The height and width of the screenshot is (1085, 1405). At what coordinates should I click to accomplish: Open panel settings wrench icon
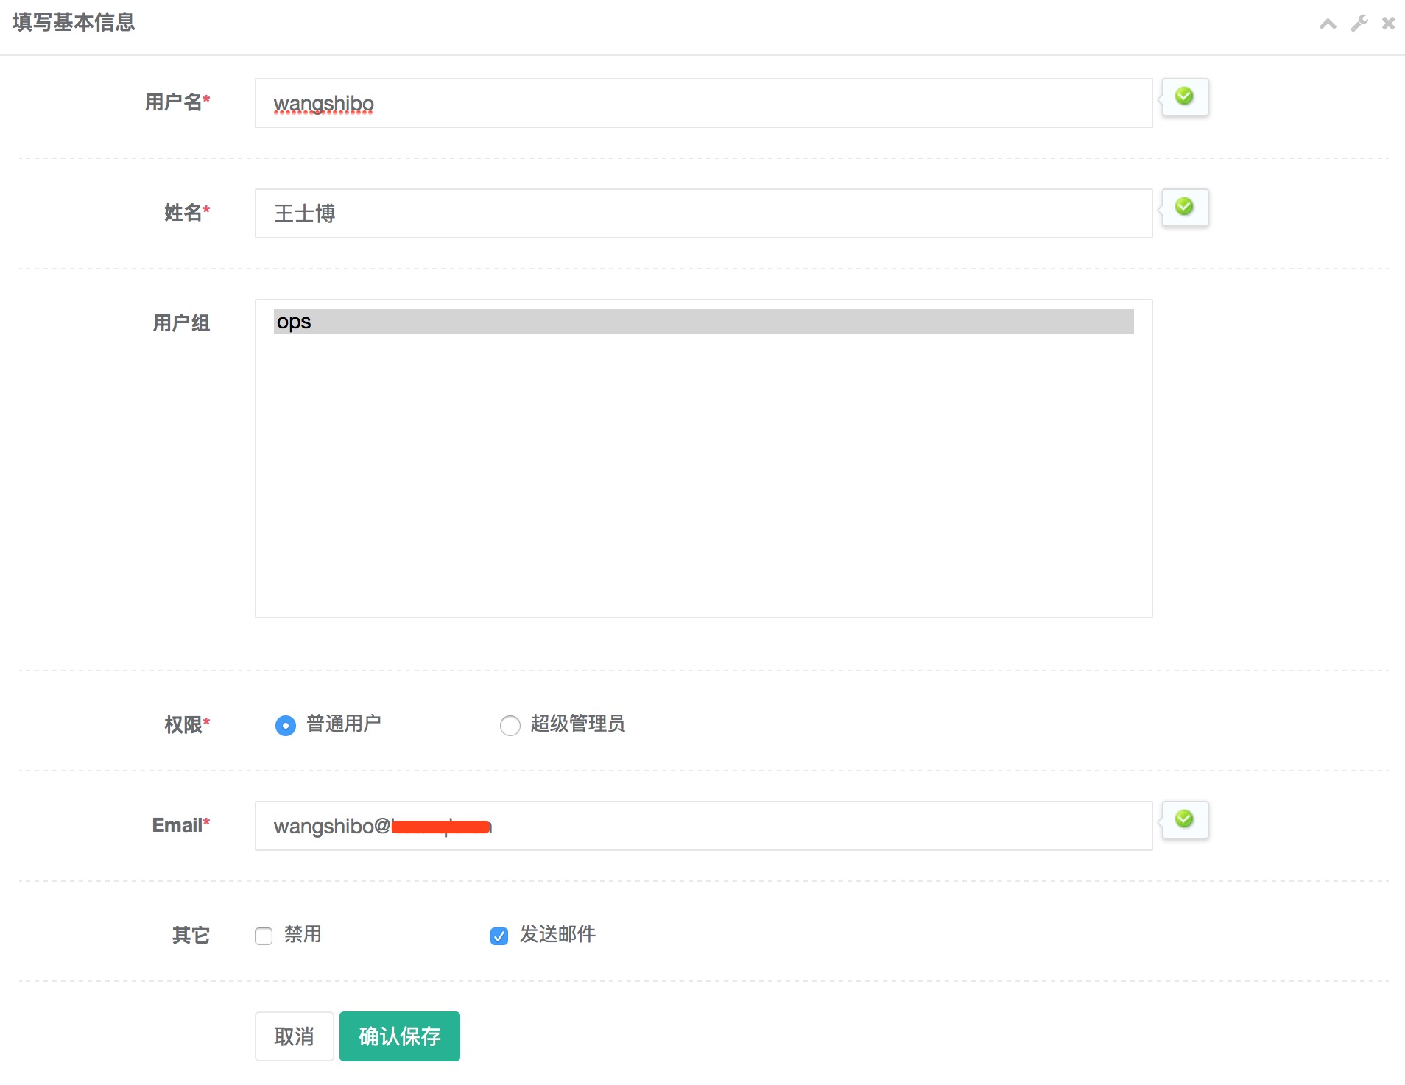1359,24
